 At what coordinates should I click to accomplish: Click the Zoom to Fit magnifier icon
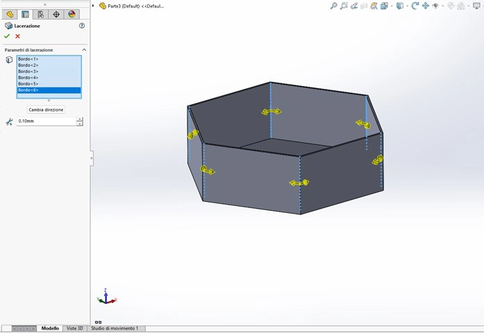[x=334, y=6]
